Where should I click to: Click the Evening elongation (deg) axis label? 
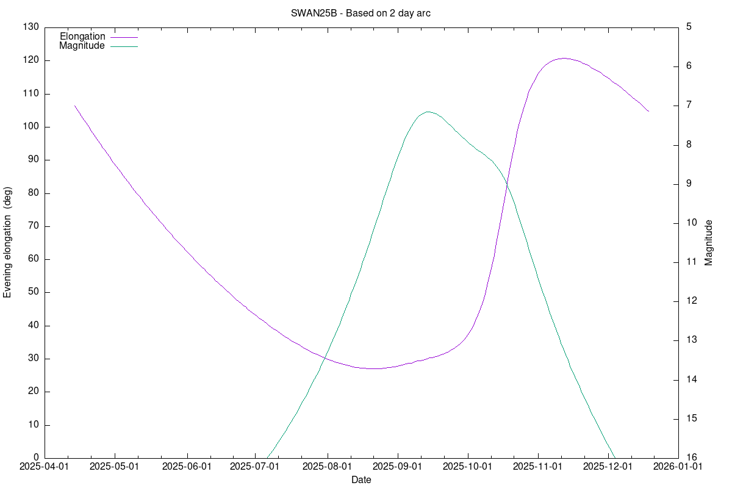8,242
